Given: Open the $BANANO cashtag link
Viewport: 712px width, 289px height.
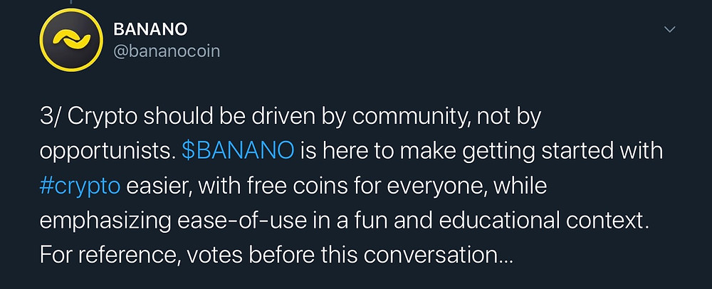Looking at the screenshot, I should (x=238, y=151).
